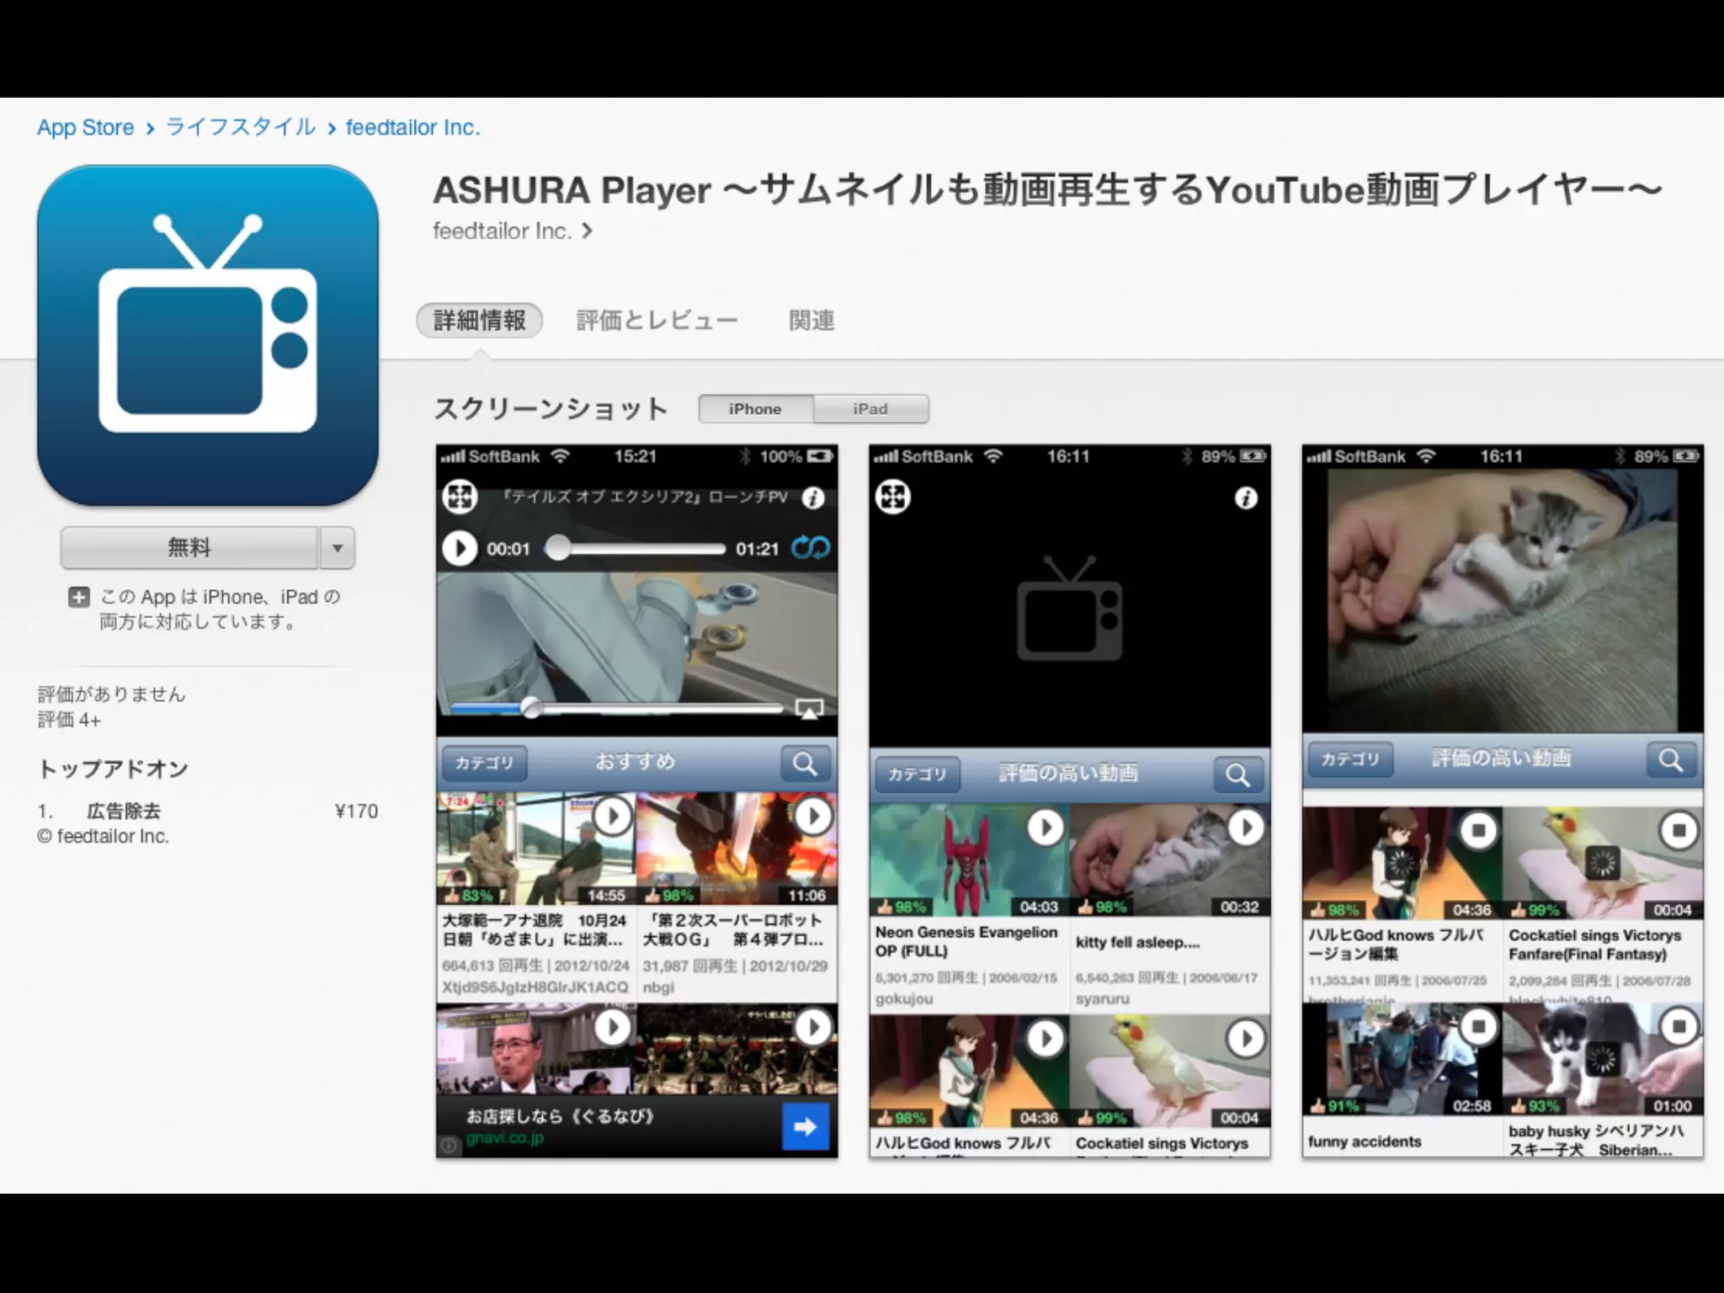
Task: Click the fullscreen arrows icon in first screenshot
Action: [x=460, y=497]
